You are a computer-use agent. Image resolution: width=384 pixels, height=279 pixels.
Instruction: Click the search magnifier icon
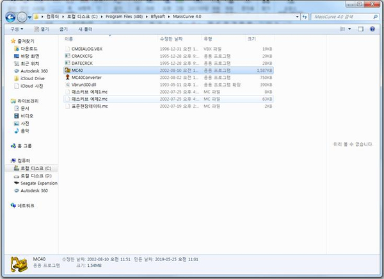coord(375,17)
